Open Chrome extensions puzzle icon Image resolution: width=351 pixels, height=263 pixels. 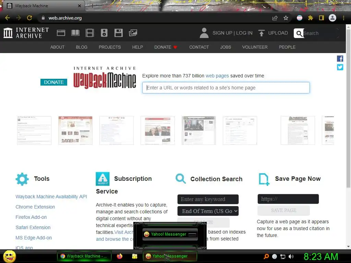point(311,18)
